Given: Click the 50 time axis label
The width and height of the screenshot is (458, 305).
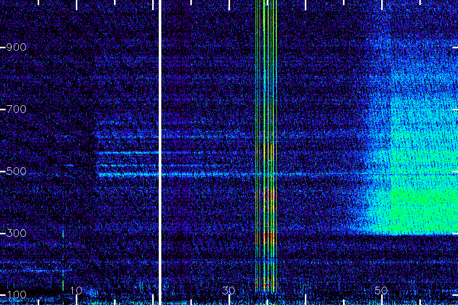Looking at the screenshot, I should coord(381,290).
